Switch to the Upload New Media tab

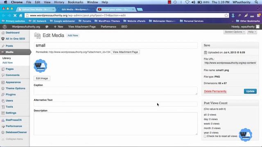point(36,9)
